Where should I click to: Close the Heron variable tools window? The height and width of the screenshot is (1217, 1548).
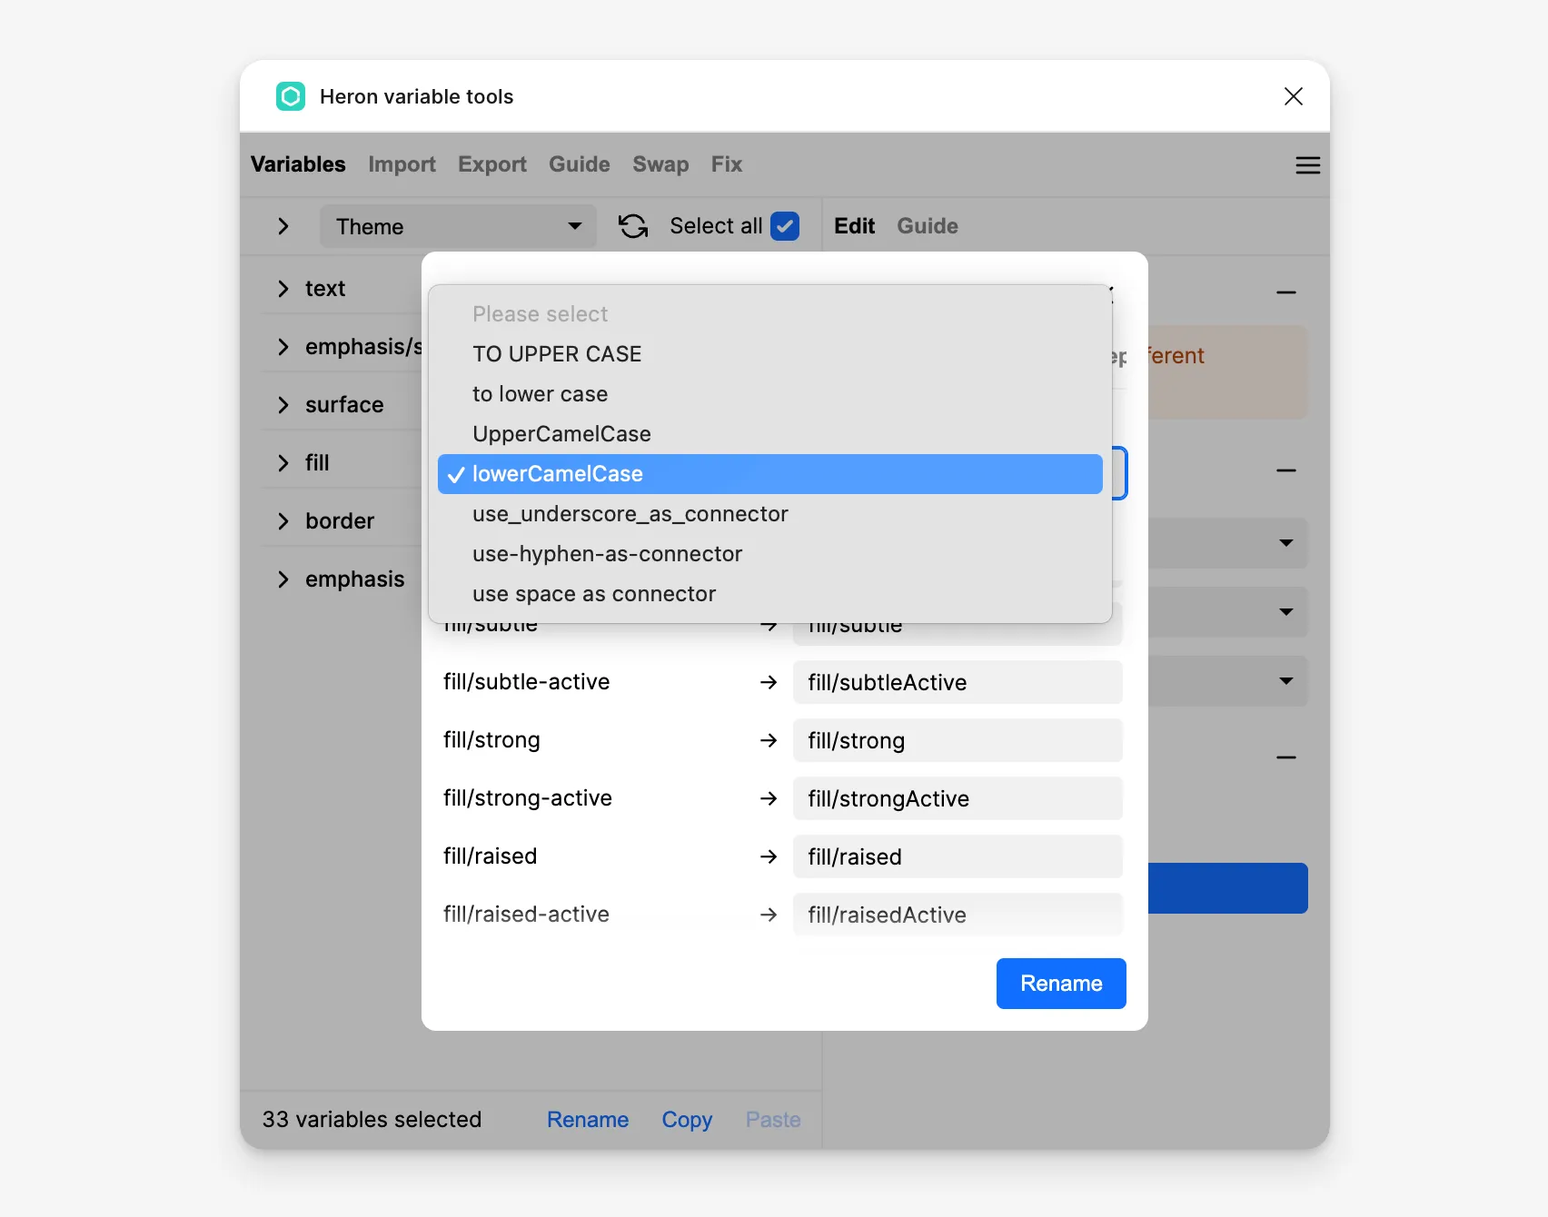pyautogui.click(x=1293, y=96)
